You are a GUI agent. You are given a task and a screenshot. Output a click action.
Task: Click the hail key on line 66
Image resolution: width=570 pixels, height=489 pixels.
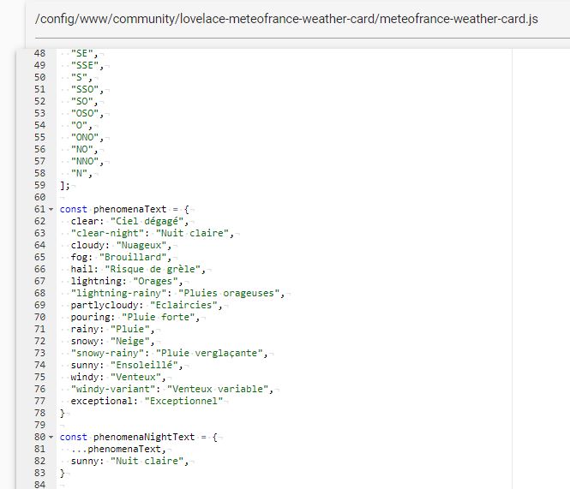(82, 269)
